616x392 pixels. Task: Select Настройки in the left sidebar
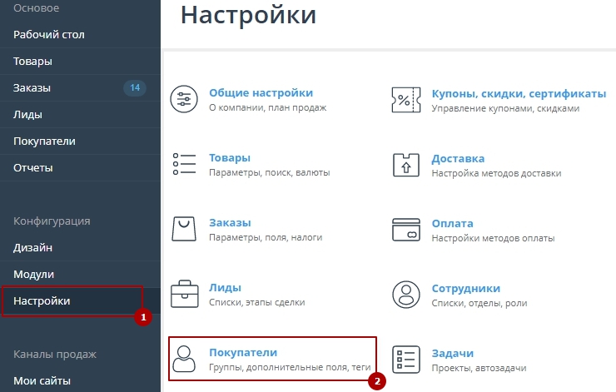42,300
